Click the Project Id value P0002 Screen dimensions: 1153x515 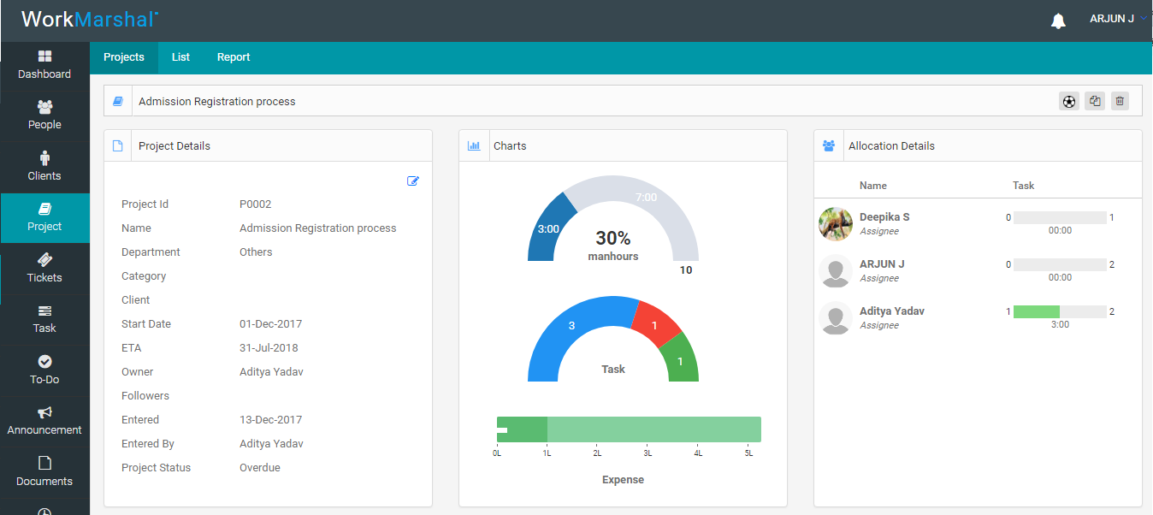[256, 204]
